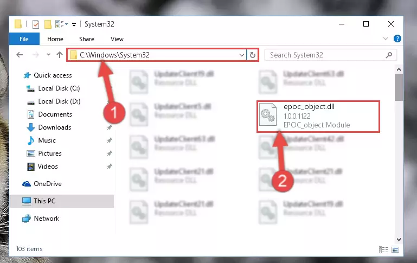Select Local Disk (C:) in sidebar
Viewport: 417px width, 263px height.
pyautogui.click(x=59, y=88)
